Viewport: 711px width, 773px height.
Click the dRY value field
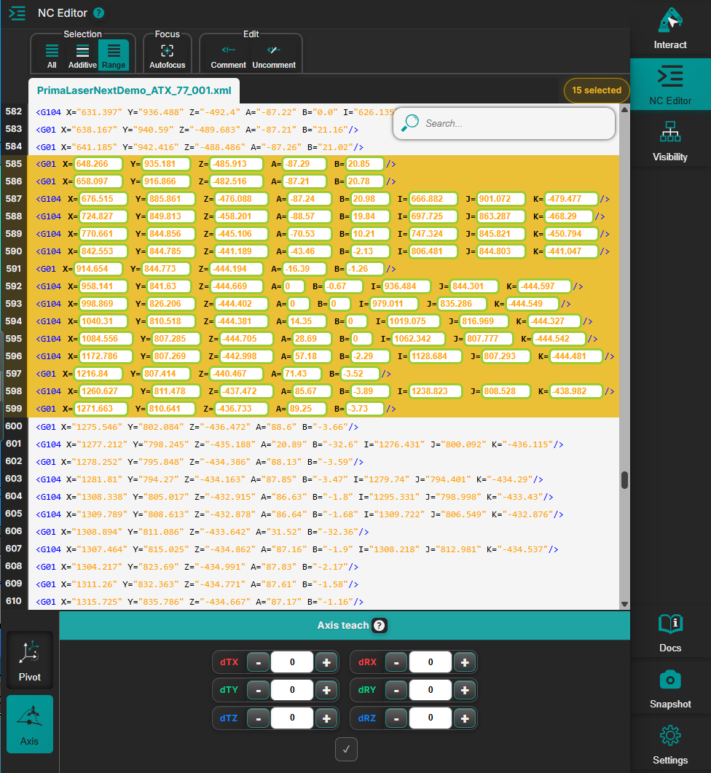pos(431,690)
